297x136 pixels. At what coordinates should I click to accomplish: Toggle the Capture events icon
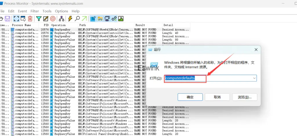click(x=16, y=19)
